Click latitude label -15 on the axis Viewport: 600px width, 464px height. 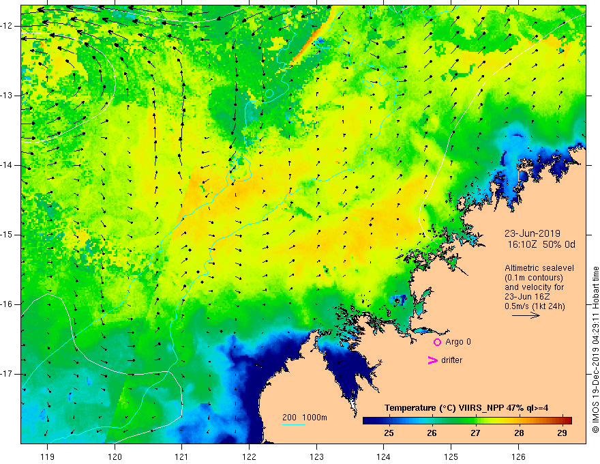point(7,235)
